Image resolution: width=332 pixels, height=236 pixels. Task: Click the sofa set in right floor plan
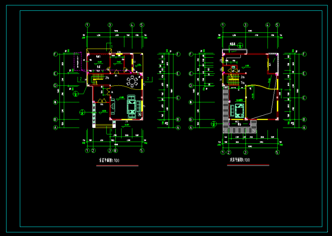click(x=239, y=110)
